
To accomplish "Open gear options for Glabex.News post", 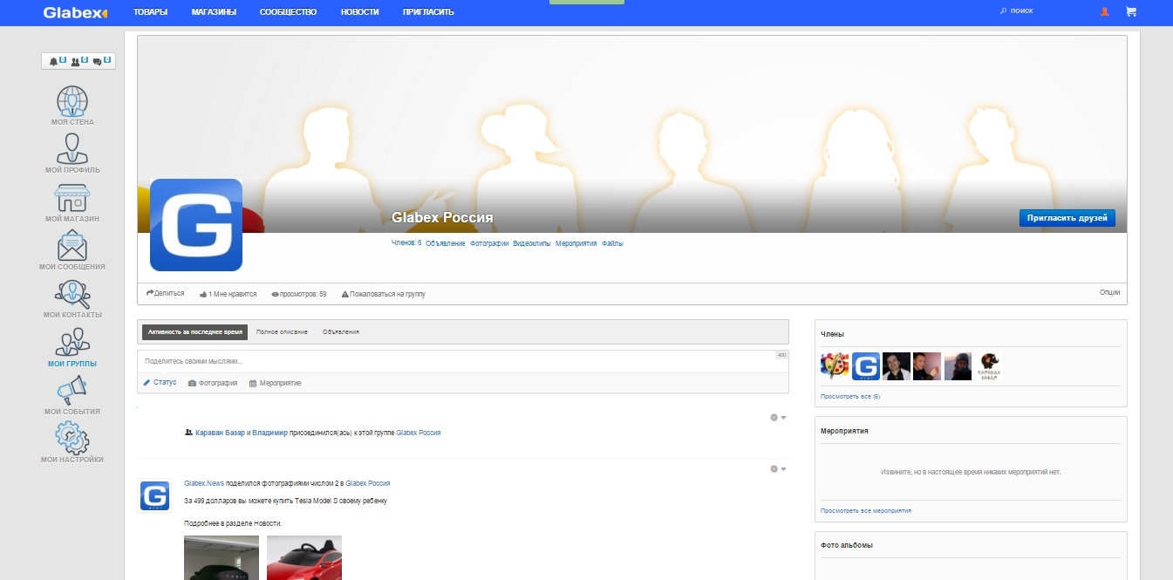I will click(x=778, y=469).
